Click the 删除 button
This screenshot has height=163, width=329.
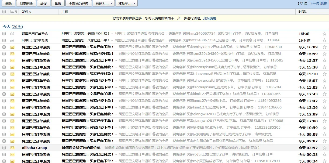click(x=9, y=3)
